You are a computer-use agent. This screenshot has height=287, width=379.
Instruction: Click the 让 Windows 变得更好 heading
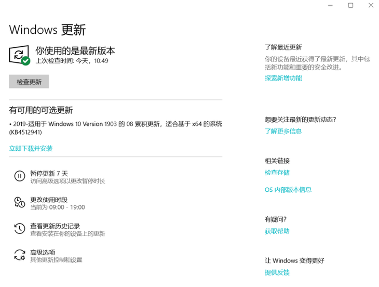(294, 260)
